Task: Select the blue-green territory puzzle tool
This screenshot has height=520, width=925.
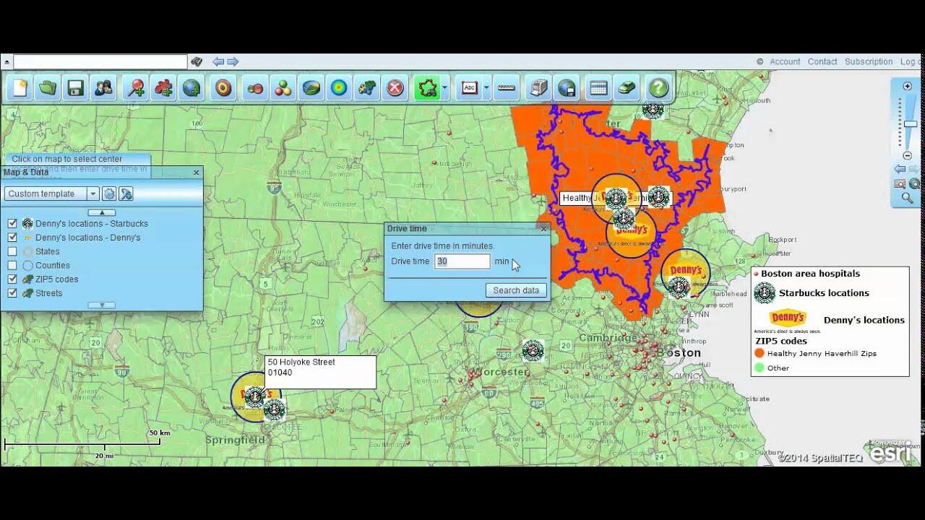Action: click(x=367, y=88)
